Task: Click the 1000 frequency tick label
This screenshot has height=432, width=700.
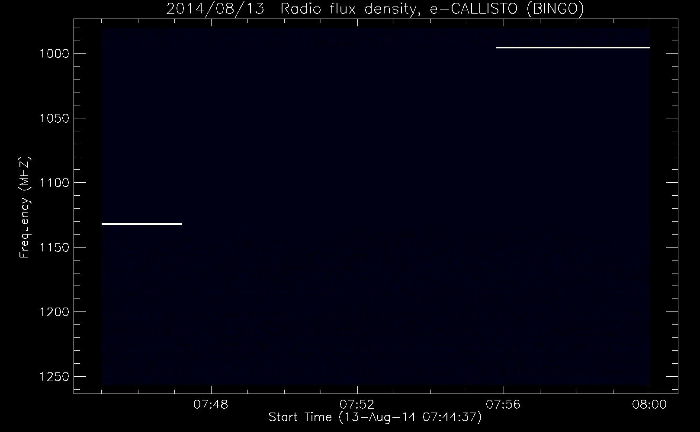Action: coord(55,53)
